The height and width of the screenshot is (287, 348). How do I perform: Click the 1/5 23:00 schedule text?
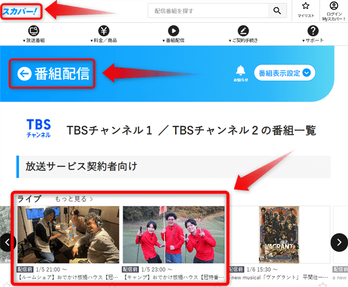pyautogui.click(x=157, y=270)
